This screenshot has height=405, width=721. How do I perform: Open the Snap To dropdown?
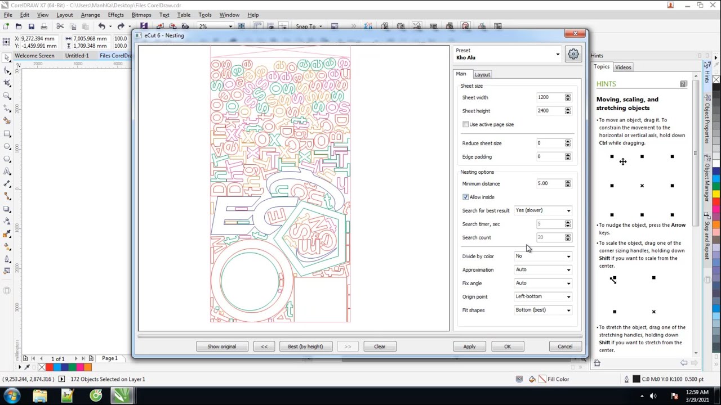(309, 26)
